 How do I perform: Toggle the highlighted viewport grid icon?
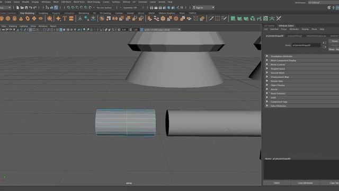click(30, 30)
